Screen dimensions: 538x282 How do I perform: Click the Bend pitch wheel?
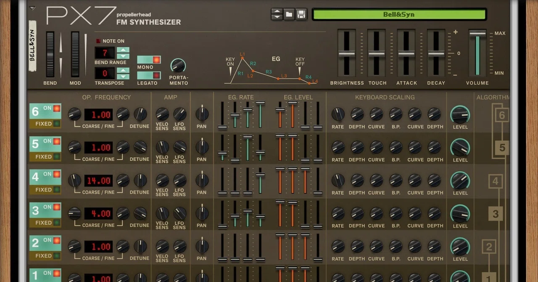click(x=50, y=54)
